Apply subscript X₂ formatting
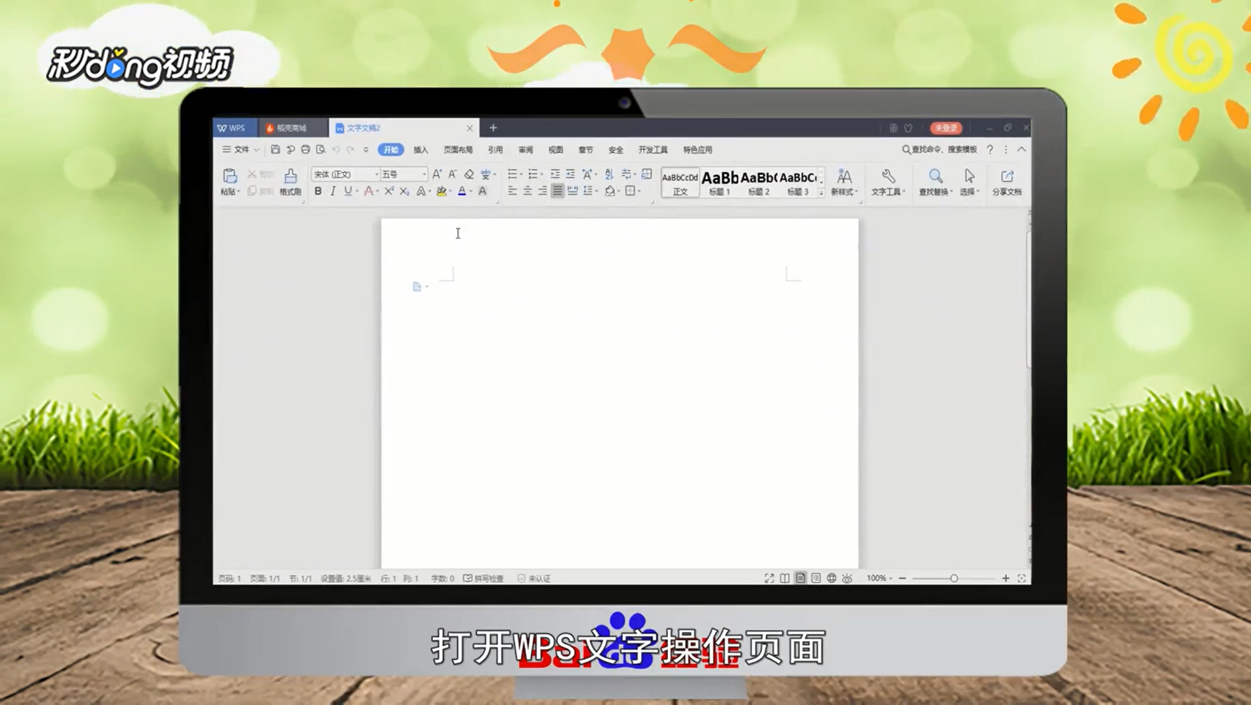 pyautogui.click(x=404, y=191)
